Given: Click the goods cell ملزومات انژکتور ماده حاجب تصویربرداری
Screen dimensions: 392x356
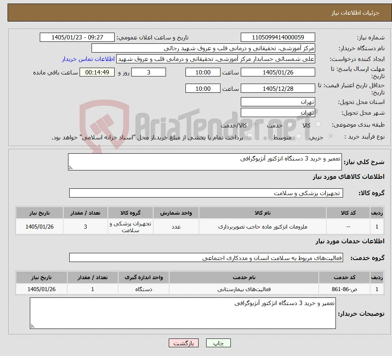Looking at the screenshot, I should (263, 227).
